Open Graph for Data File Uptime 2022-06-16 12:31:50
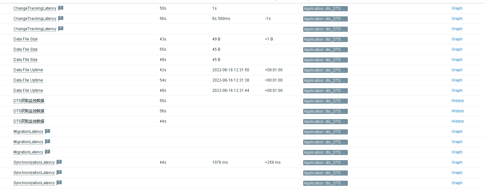 click(x=457, y=70)
